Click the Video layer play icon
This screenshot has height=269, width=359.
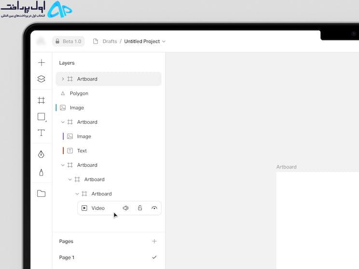point(84,208)
